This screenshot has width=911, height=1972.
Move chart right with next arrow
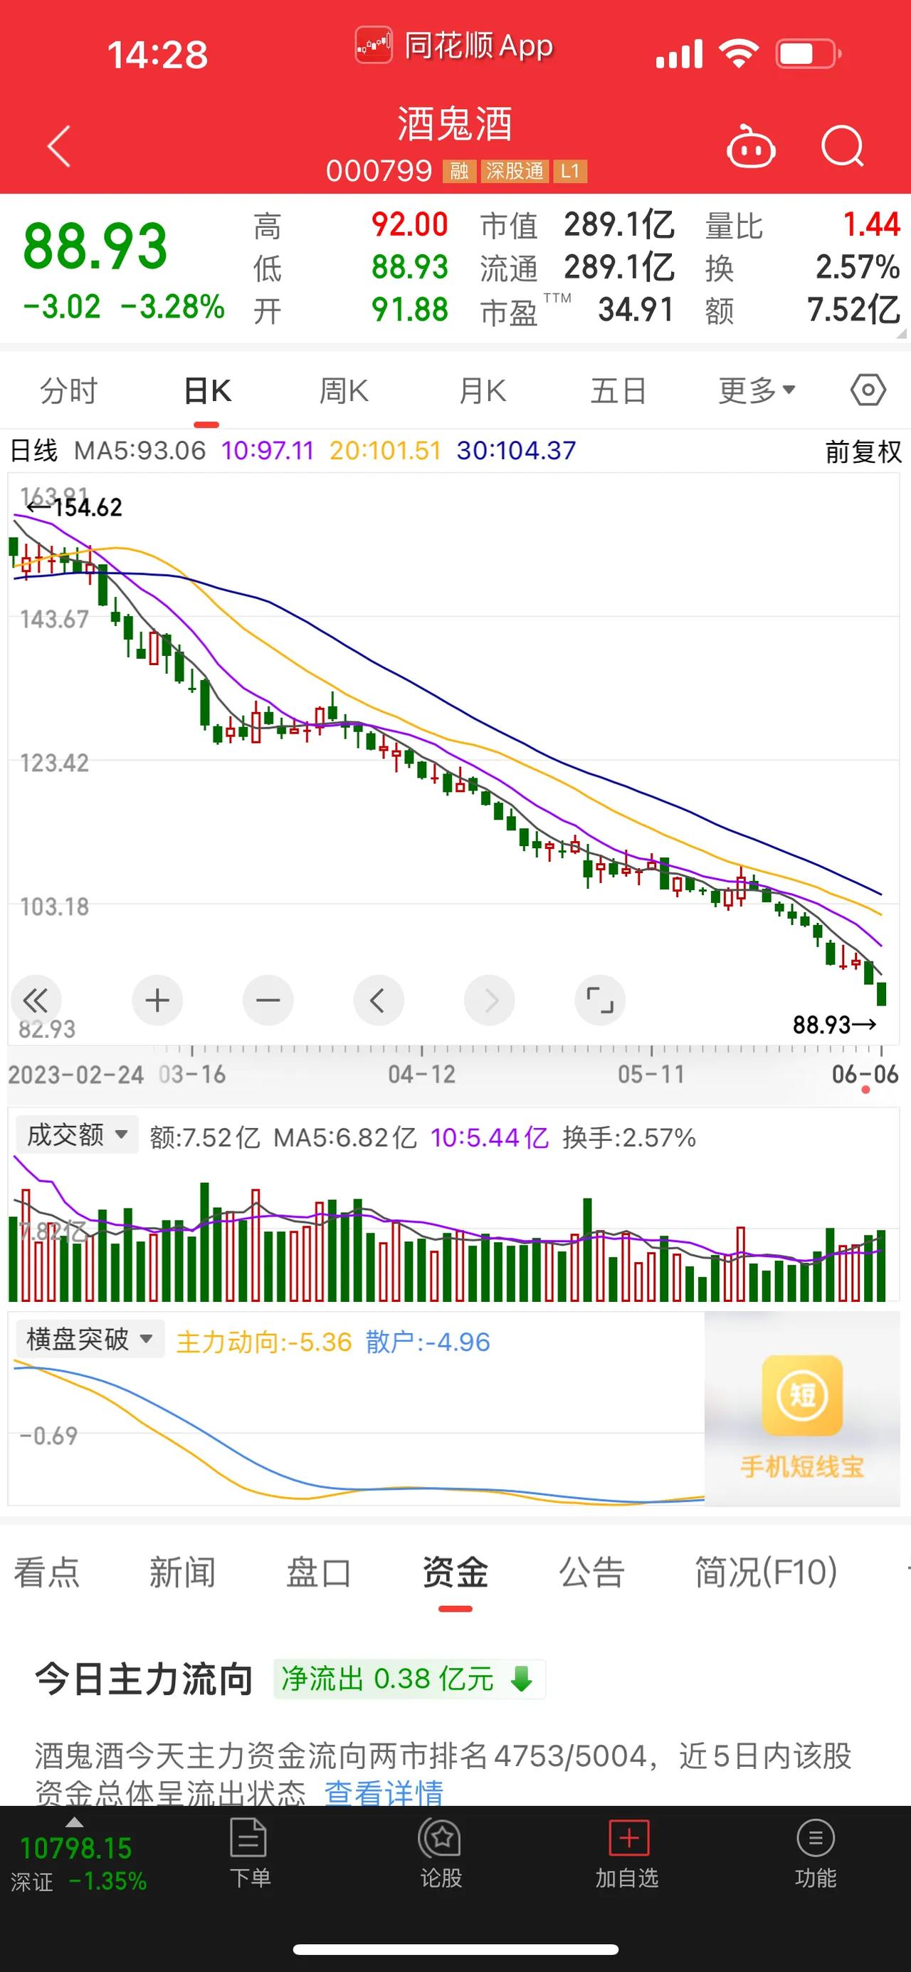point(489,1000)
